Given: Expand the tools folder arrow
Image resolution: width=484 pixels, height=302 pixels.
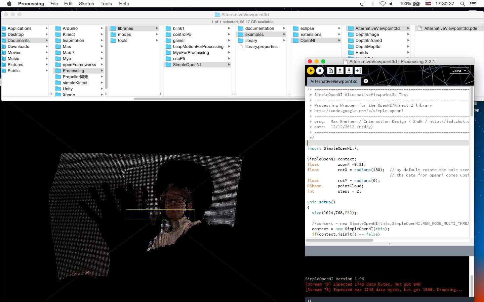Looking at the screenshot, I should click(x=157, y=41).
